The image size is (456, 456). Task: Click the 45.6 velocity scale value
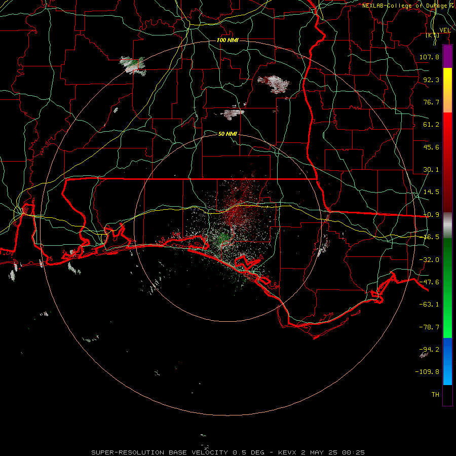click(x=431, y=147)
